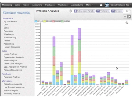This screenshot has width=132, height=99.
Task: Open Opportunities Analysis report
Action: (14, 57)
